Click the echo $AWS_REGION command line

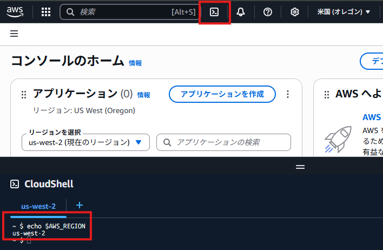point(49,226)
